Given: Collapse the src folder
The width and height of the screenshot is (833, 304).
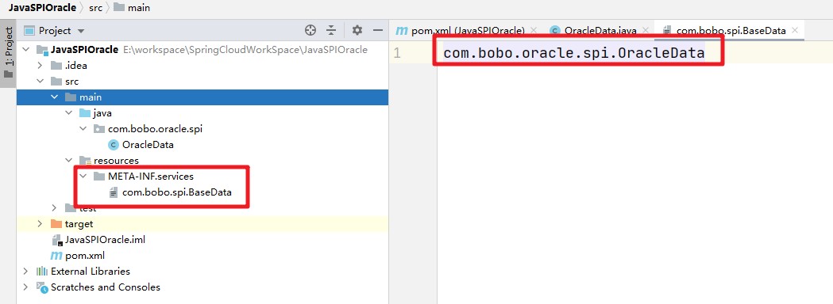Looking at the screenshot, I should [40, 82].
